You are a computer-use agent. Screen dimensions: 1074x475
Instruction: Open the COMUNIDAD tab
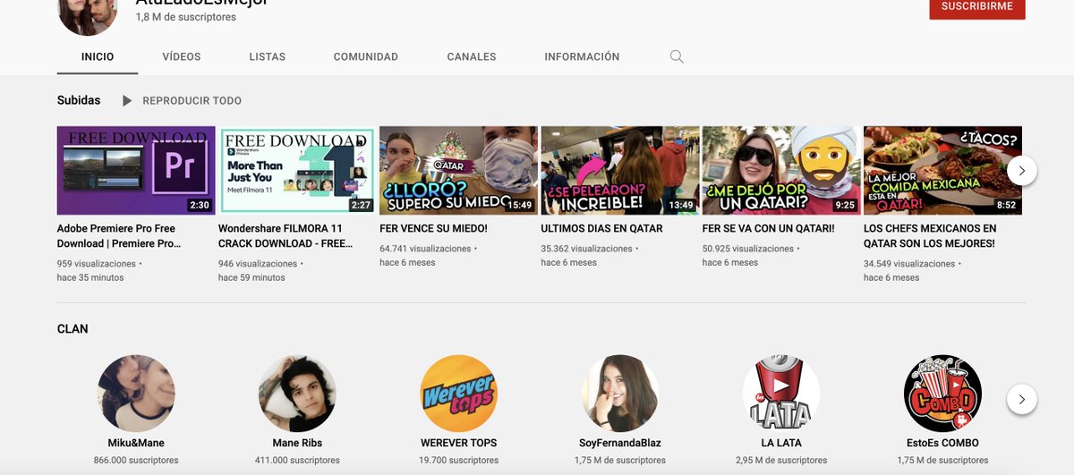click(x=366, y=56)
